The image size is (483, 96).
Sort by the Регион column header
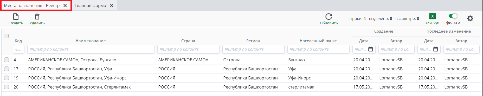pyautogui.click(x=253, y=41)
